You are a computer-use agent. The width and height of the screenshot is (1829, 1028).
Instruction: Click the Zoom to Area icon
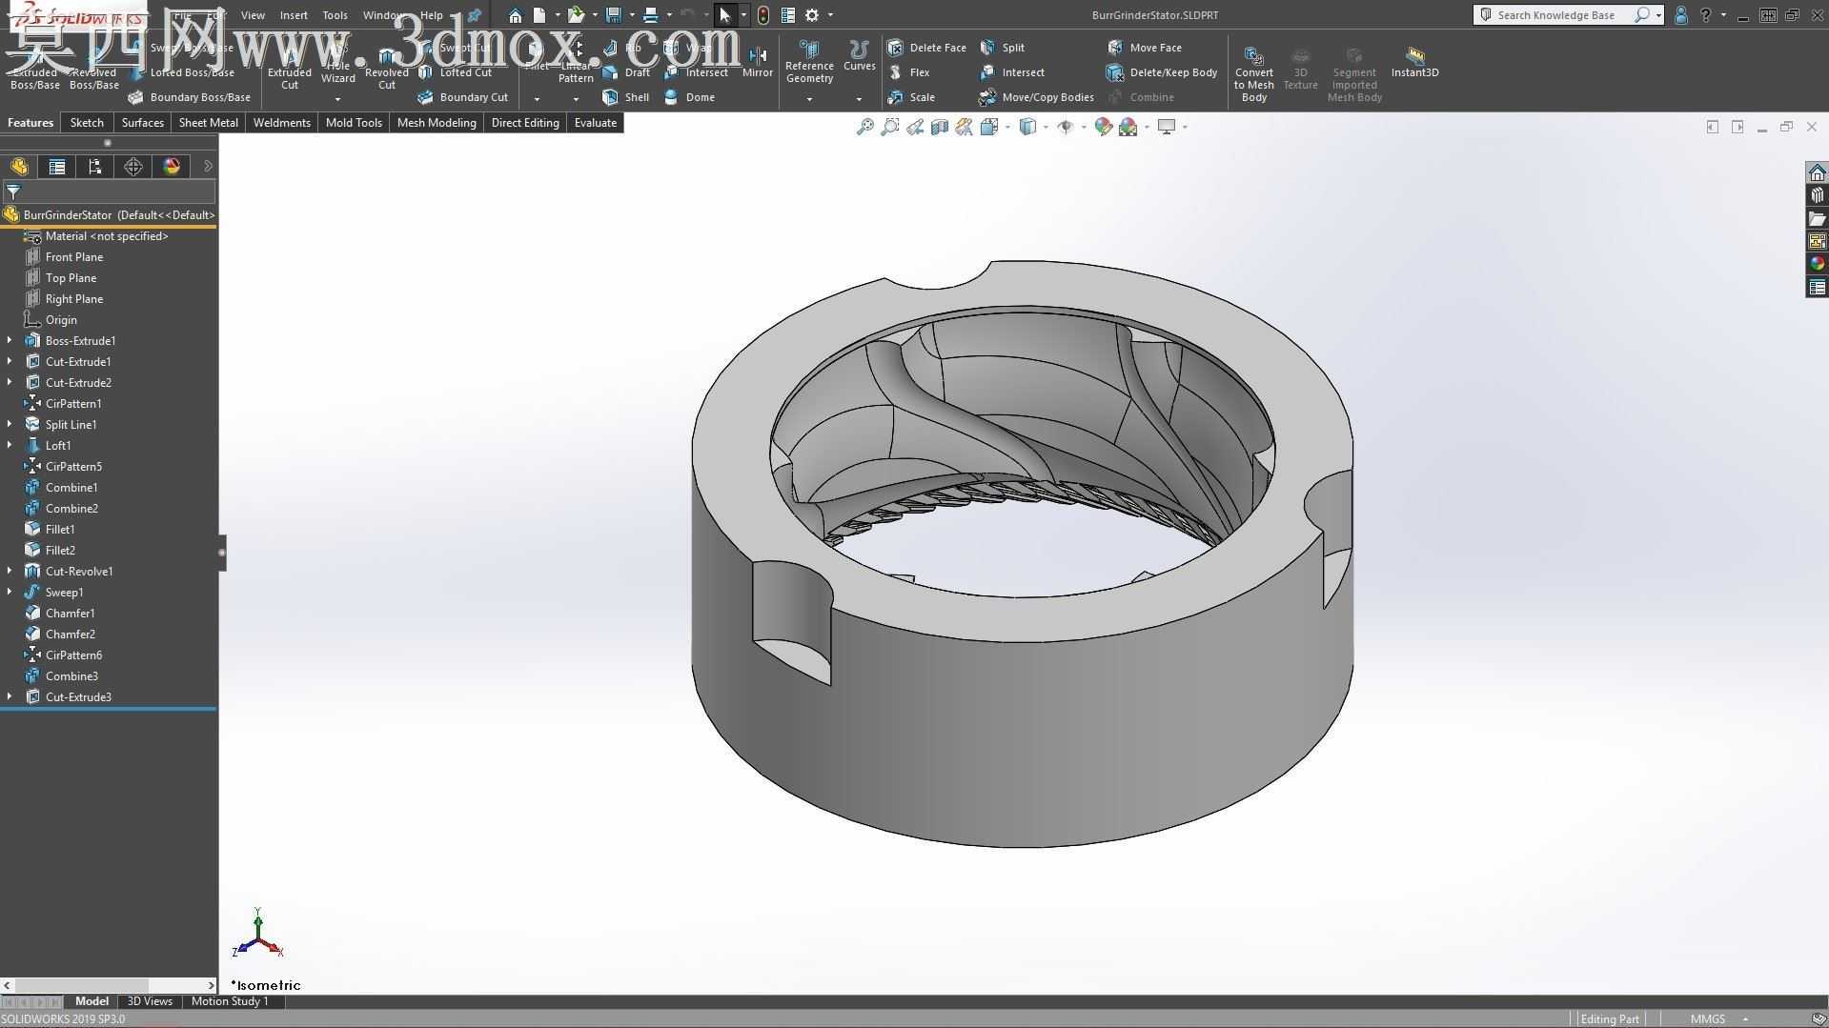889,127
